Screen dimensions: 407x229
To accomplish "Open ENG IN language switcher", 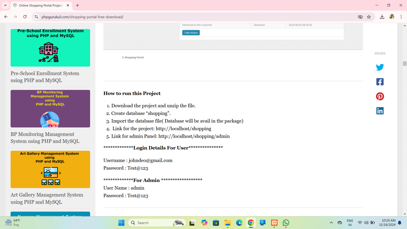I will [350, 222].
